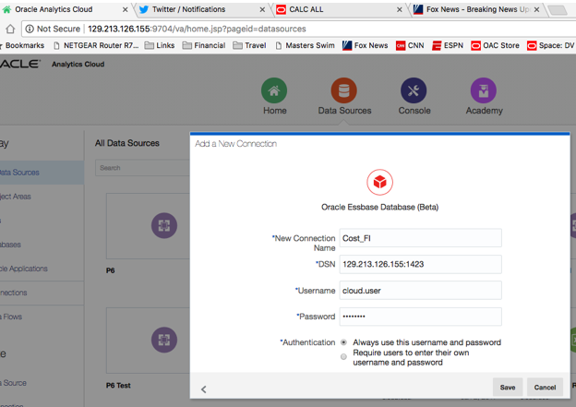This screenshot has width=576, height=407.
Task: Open the Financial bookmarks folder
Action: (x=203, y=45)
